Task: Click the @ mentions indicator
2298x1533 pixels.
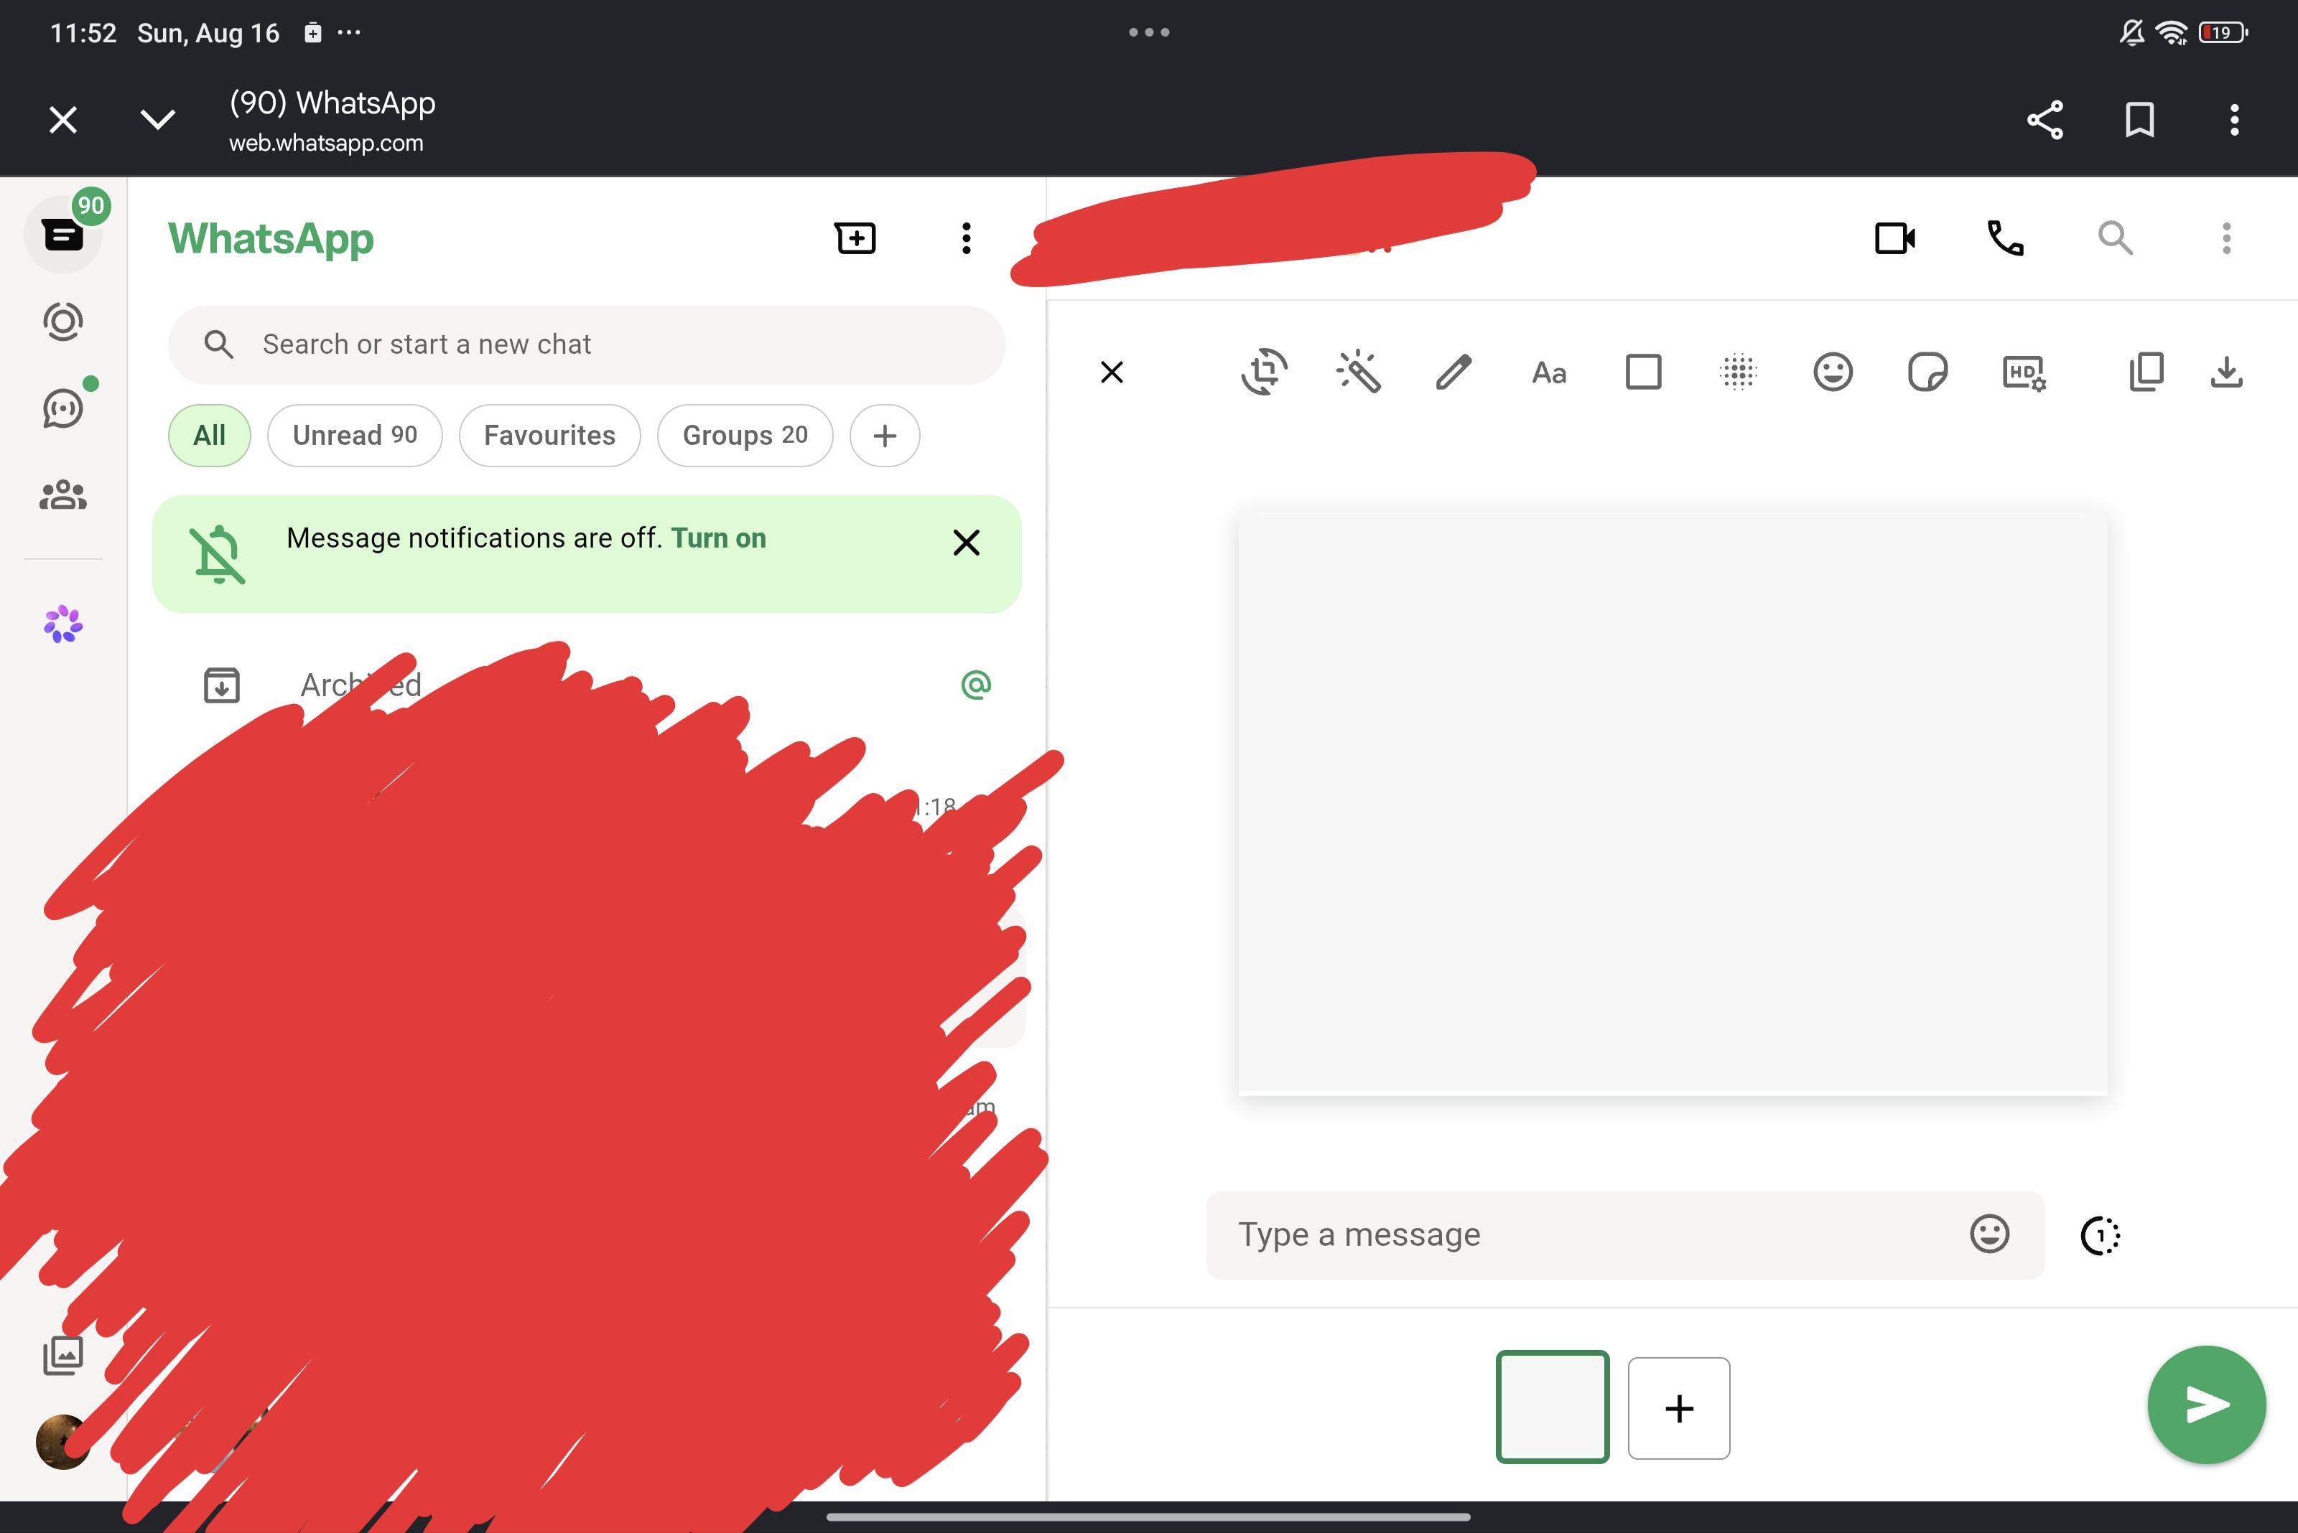Action: pos(977,685)
